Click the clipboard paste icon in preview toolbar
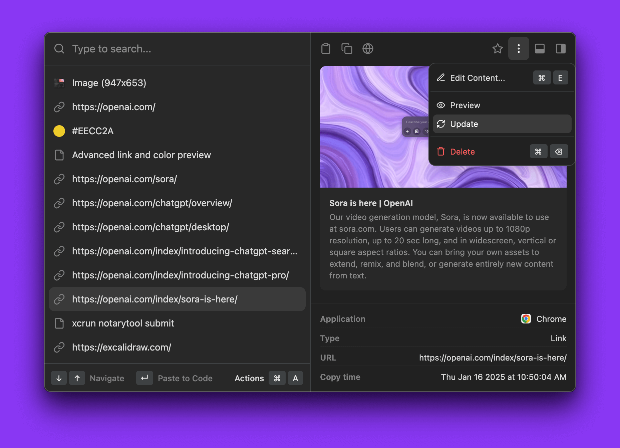The height and width of the screenshot is (448, 620). 326,49
